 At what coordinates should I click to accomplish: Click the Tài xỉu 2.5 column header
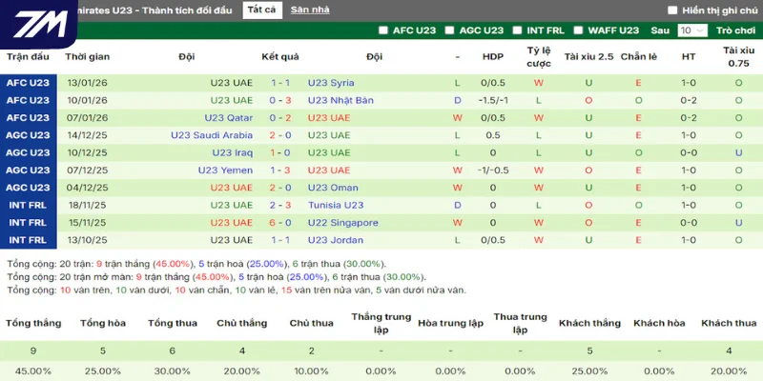coord(588,56)
